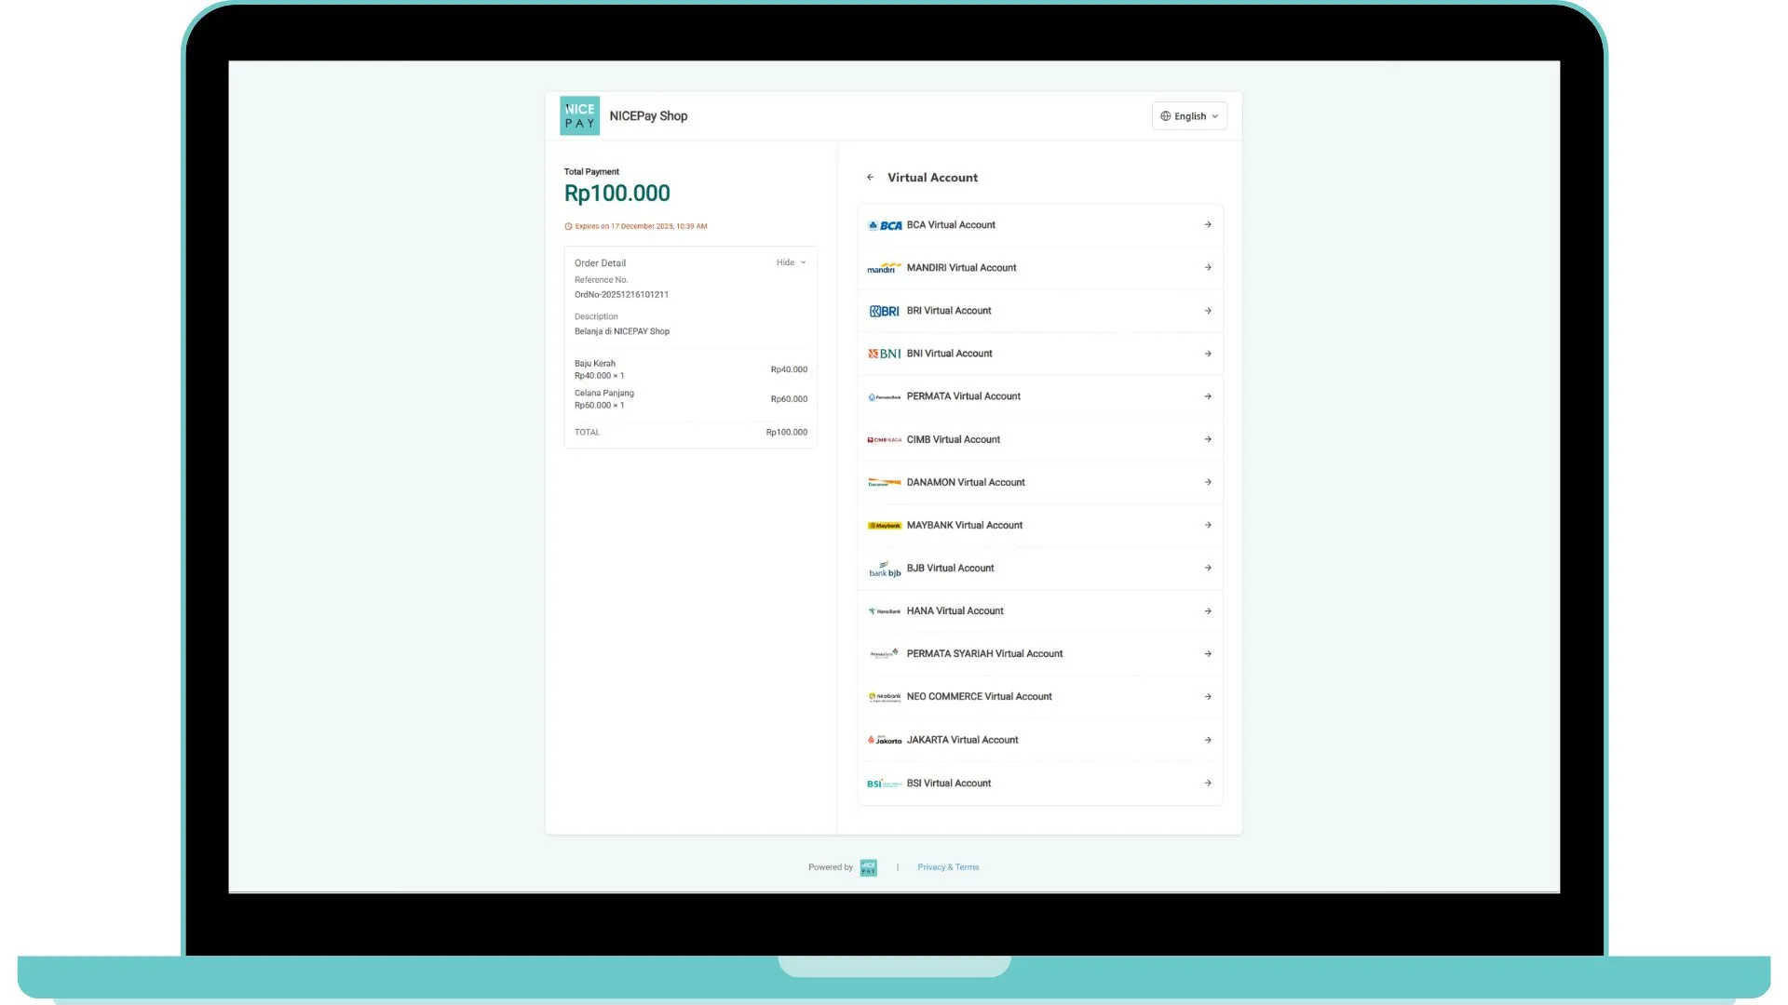Image resolution: width=1788 pixels, height=1005 pixels.
Task: Click the BCA bank logo
Action: tap(885, 225)
